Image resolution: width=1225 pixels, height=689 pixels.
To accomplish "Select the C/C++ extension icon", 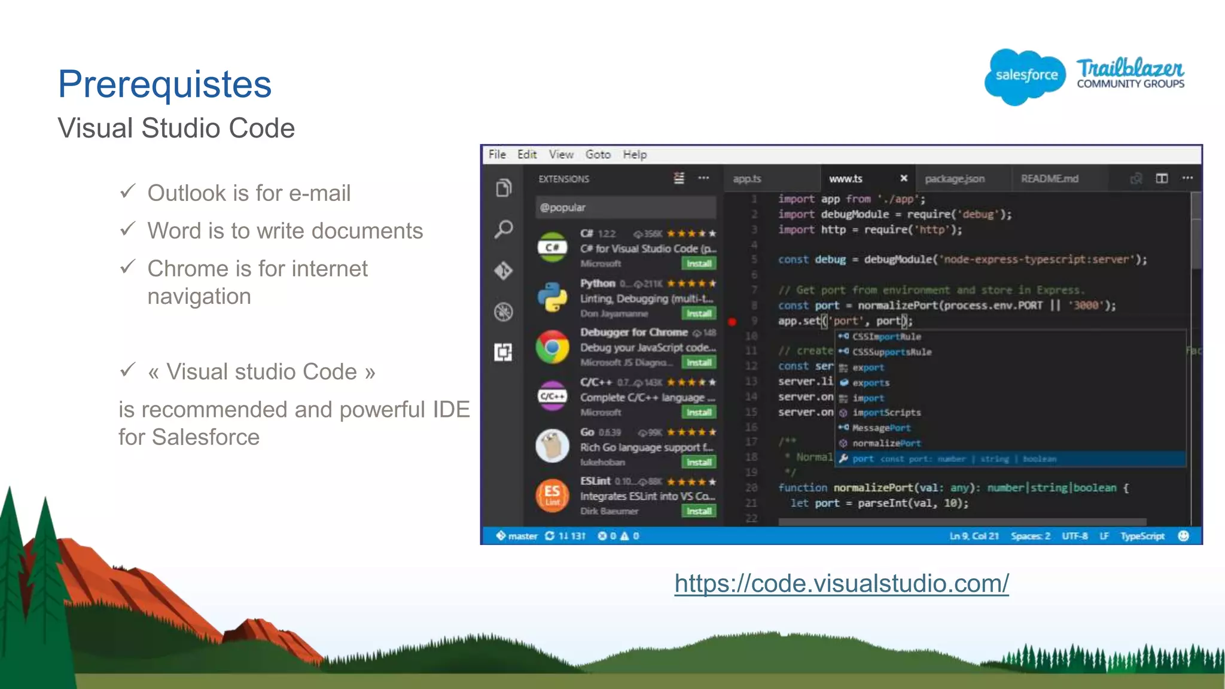I will [552, 396].
